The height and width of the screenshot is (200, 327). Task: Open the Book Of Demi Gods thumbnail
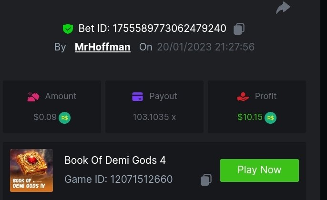pos(31,170)
